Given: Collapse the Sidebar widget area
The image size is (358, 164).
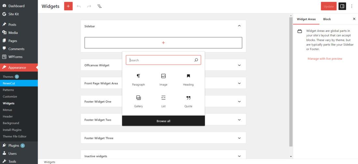Looking at the screenshot, I should pos(239,26).
